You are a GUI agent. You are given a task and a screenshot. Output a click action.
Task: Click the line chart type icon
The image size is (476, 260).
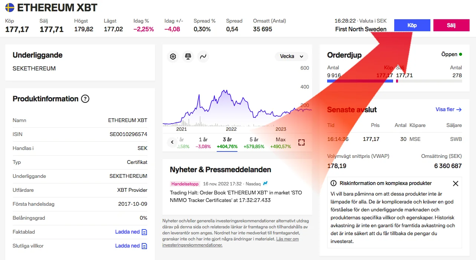(x=203, y=57)
